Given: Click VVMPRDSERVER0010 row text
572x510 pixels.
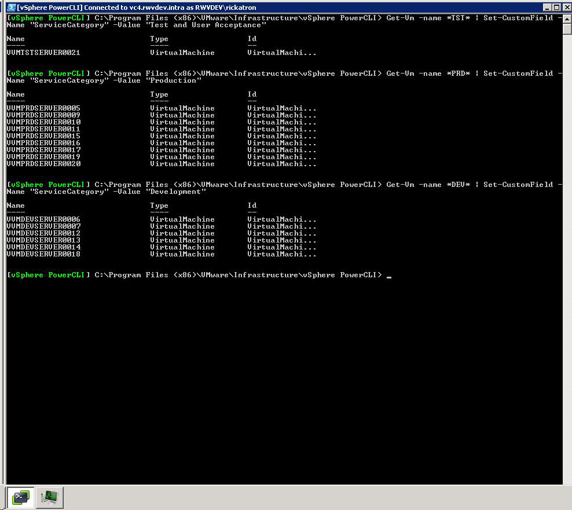Looking at the screenshot, I should (43, 122).
